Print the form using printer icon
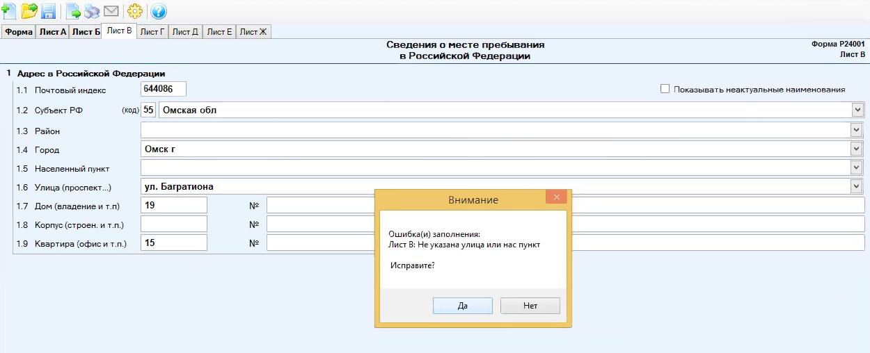This screenshot has height=353, width=870. point(92,11)
